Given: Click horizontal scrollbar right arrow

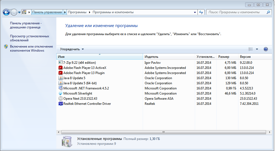Looking at the screenshot, I should [x=270, y=132].
